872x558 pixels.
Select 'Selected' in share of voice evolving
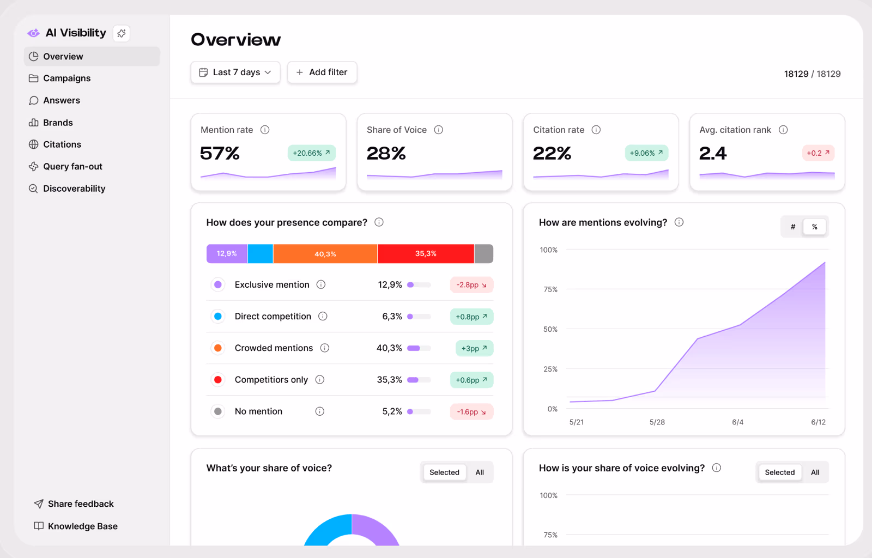click(x=780, y=472)
